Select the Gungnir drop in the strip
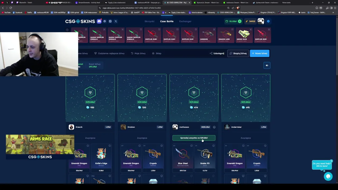The image size is (338, 190). pos(208,35)
